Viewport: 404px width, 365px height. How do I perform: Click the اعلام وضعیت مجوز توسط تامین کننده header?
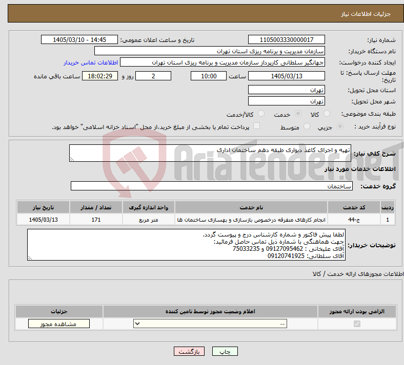pos(210,311)
